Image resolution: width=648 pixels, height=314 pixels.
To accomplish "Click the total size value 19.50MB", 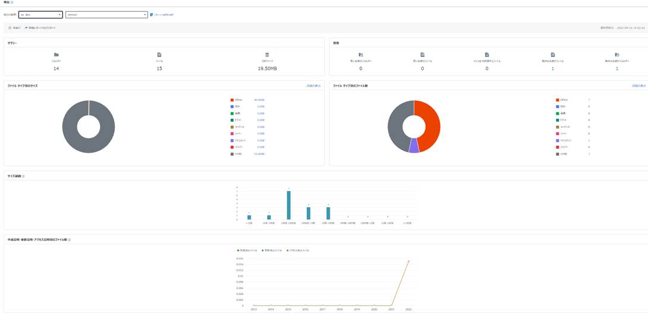I will [267, 68].
